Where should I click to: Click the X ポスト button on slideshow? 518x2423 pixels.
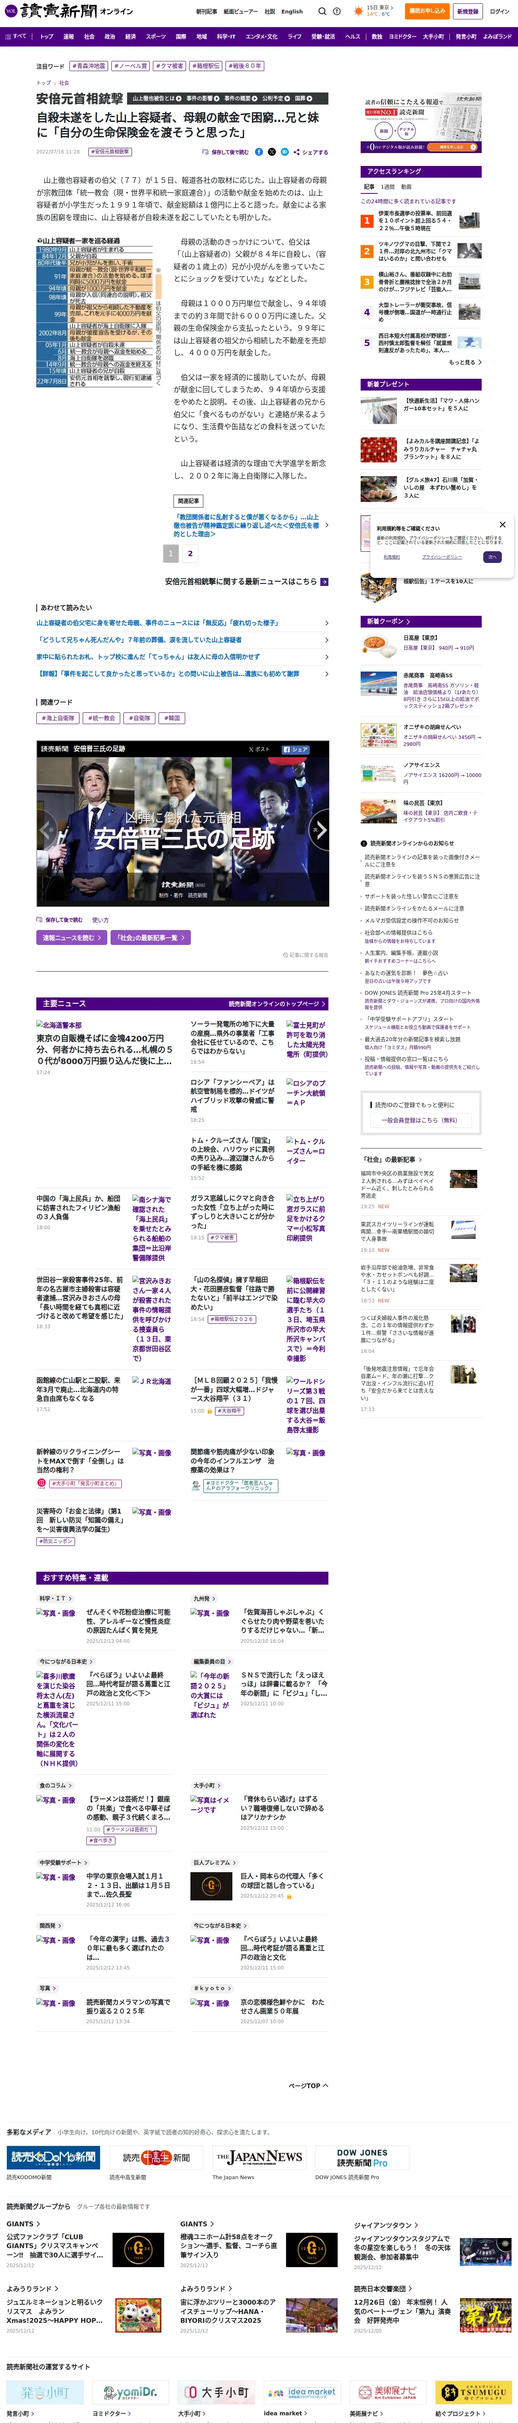tap(259, 750)
